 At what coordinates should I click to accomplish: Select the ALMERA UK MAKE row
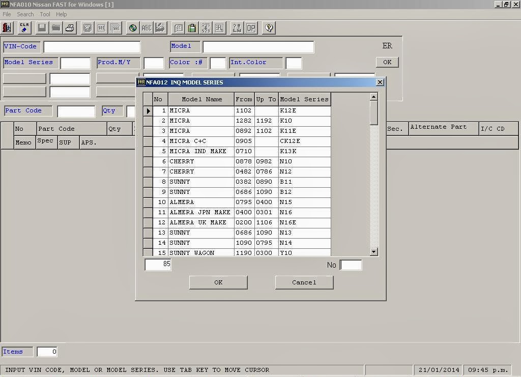242,222
